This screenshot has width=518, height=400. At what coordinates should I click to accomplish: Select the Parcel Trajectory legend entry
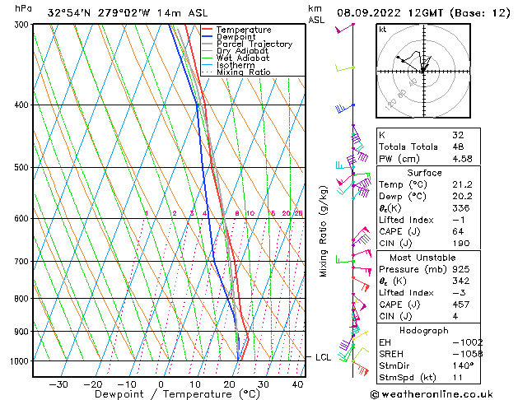pos(248,44)
